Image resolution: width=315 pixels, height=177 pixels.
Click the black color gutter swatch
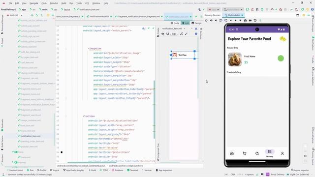point(62,152)
